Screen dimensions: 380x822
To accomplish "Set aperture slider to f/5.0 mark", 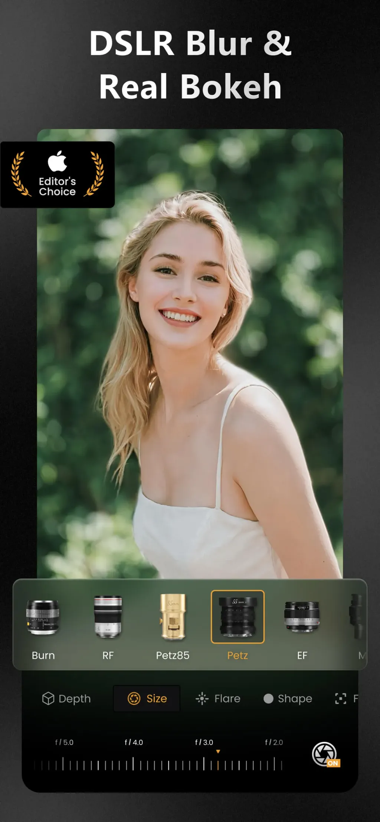I will coord(63,764).
